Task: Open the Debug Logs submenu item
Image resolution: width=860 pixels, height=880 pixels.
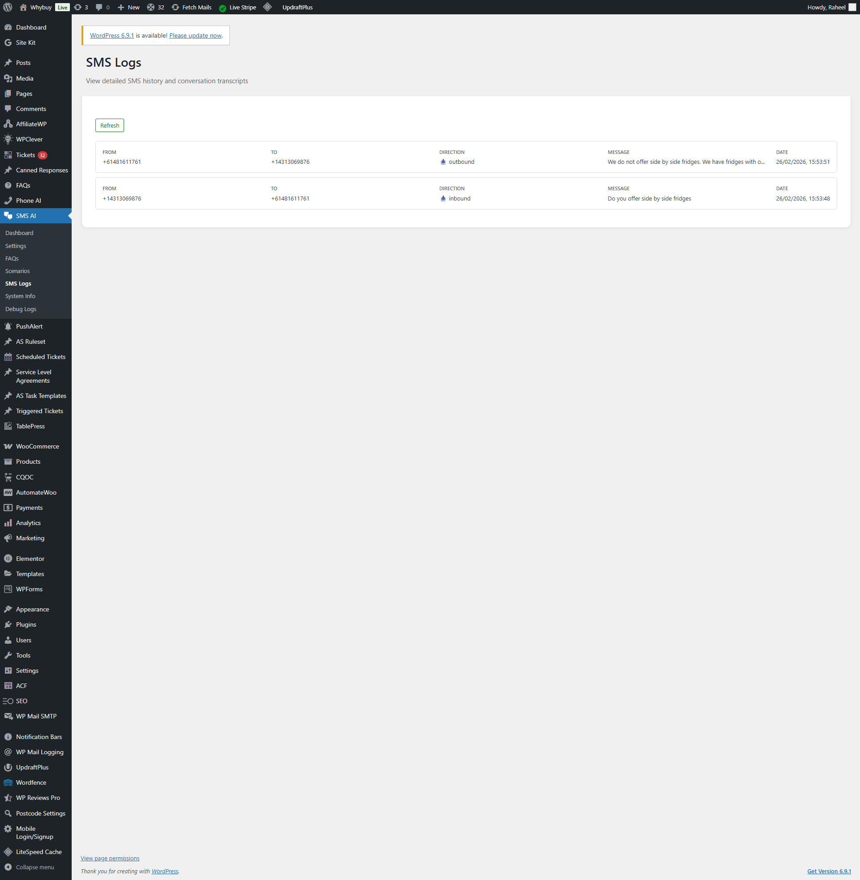Action: (21, 309)
